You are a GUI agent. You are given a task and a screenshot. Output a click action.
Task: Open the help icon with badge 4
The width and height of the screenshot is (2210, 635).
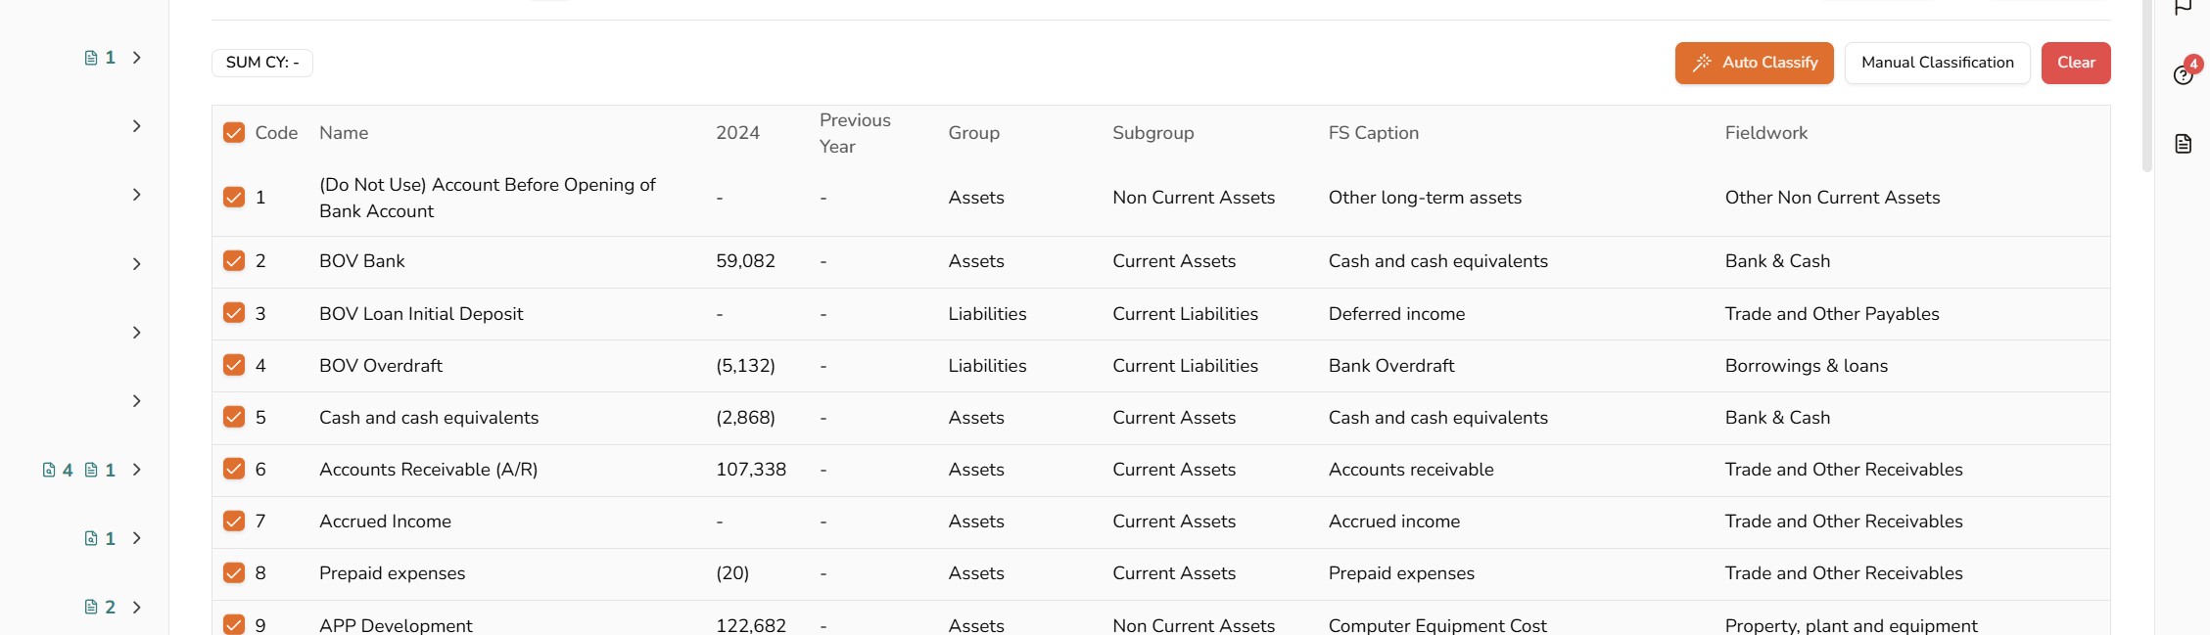click(2183, 75)
